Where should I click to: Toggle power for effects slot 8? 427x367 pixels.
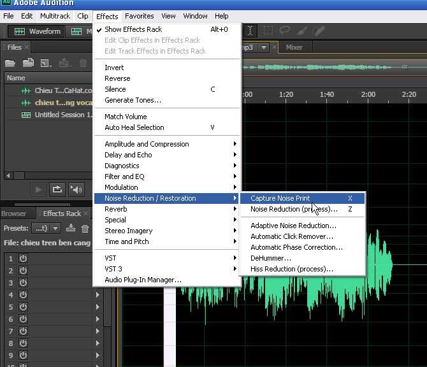pos(23,343)
